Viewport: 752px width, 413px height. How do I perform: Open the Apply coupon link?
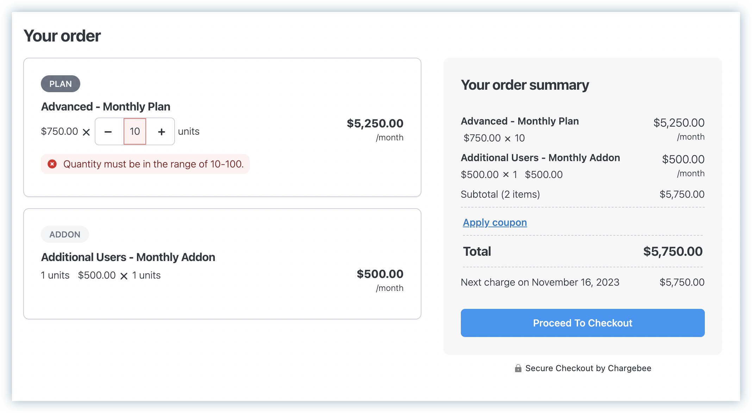tap(495, 223)
